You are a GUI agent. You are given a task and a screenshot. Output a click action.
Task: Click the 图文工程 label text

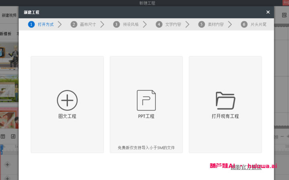point(67,116)
